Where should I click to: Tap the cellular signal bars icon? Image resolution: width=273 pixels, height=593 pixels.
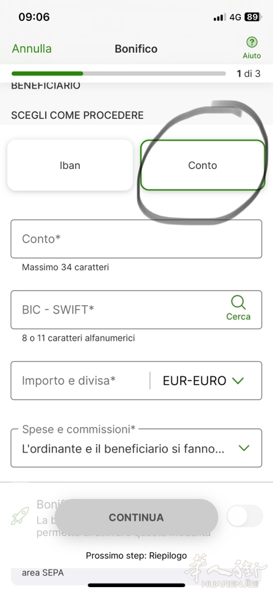pos(219,17)
